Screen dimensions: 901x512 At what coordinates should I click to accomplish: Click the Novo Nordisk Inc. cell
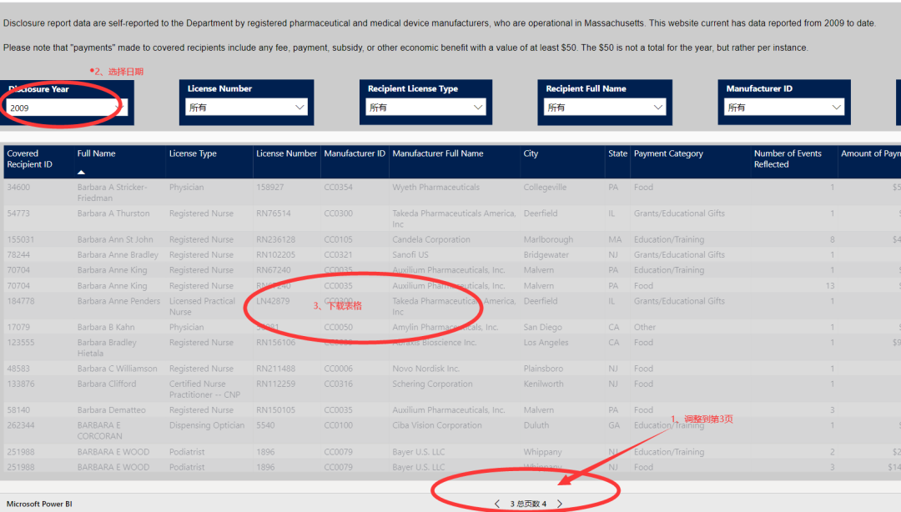pyautogui.click(x=425, y=369)
